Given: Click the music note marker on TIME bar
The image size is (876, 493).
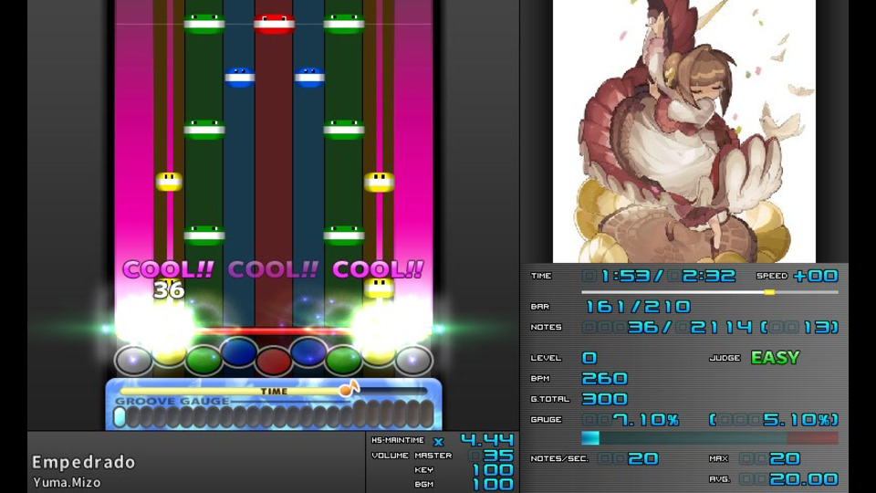Looking at the screenshot, I should tap(349, 388).
